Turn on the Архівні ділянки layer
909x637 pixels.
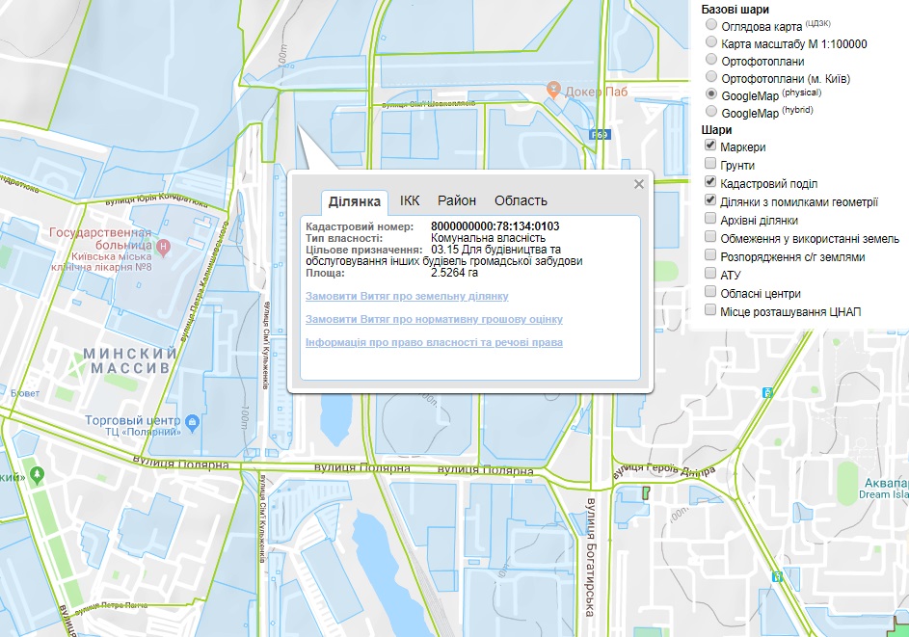(711, 220)
